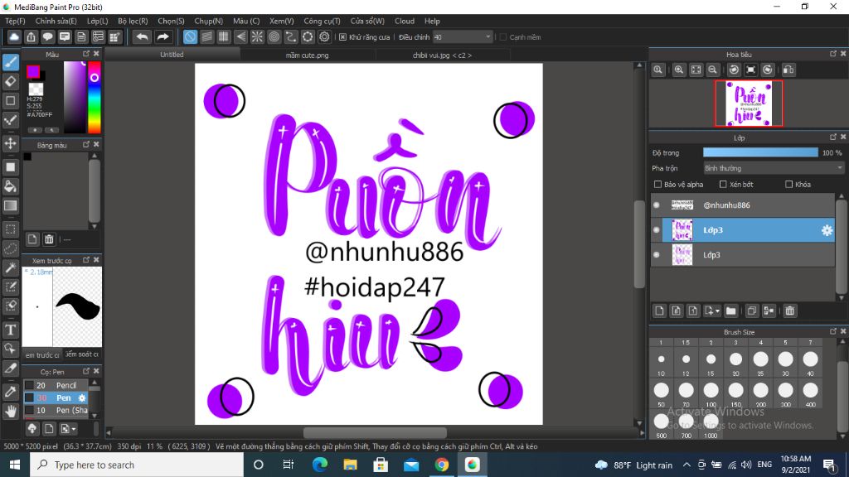Open the Công cụ(T) menu
849x477 pixels.
pyautogui.click(x=322, y=21)
